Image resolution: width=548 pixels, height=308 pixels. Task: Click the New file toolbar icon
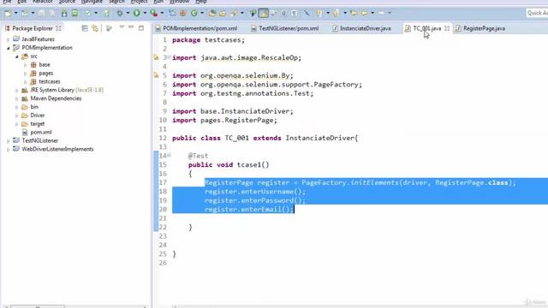tap(8, 14)
